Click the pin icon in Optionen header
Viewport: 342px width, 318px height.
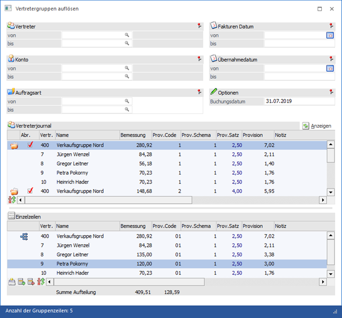(331, 92)
